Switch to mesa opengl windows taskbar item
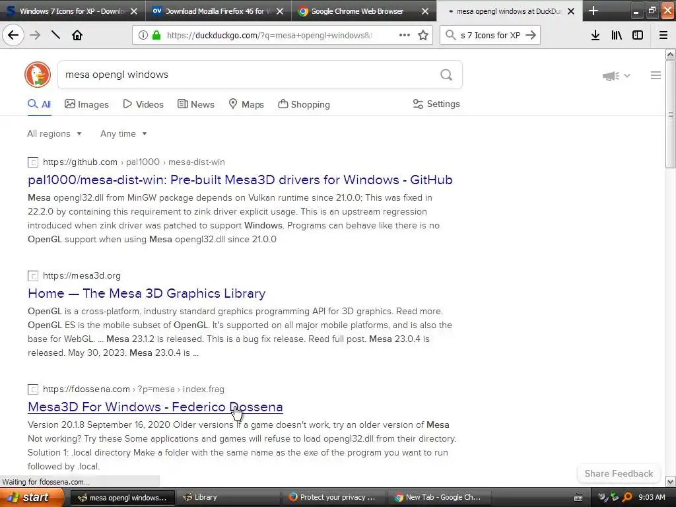Viewport: 676px width, 507px height. click(x=122, y=497)
